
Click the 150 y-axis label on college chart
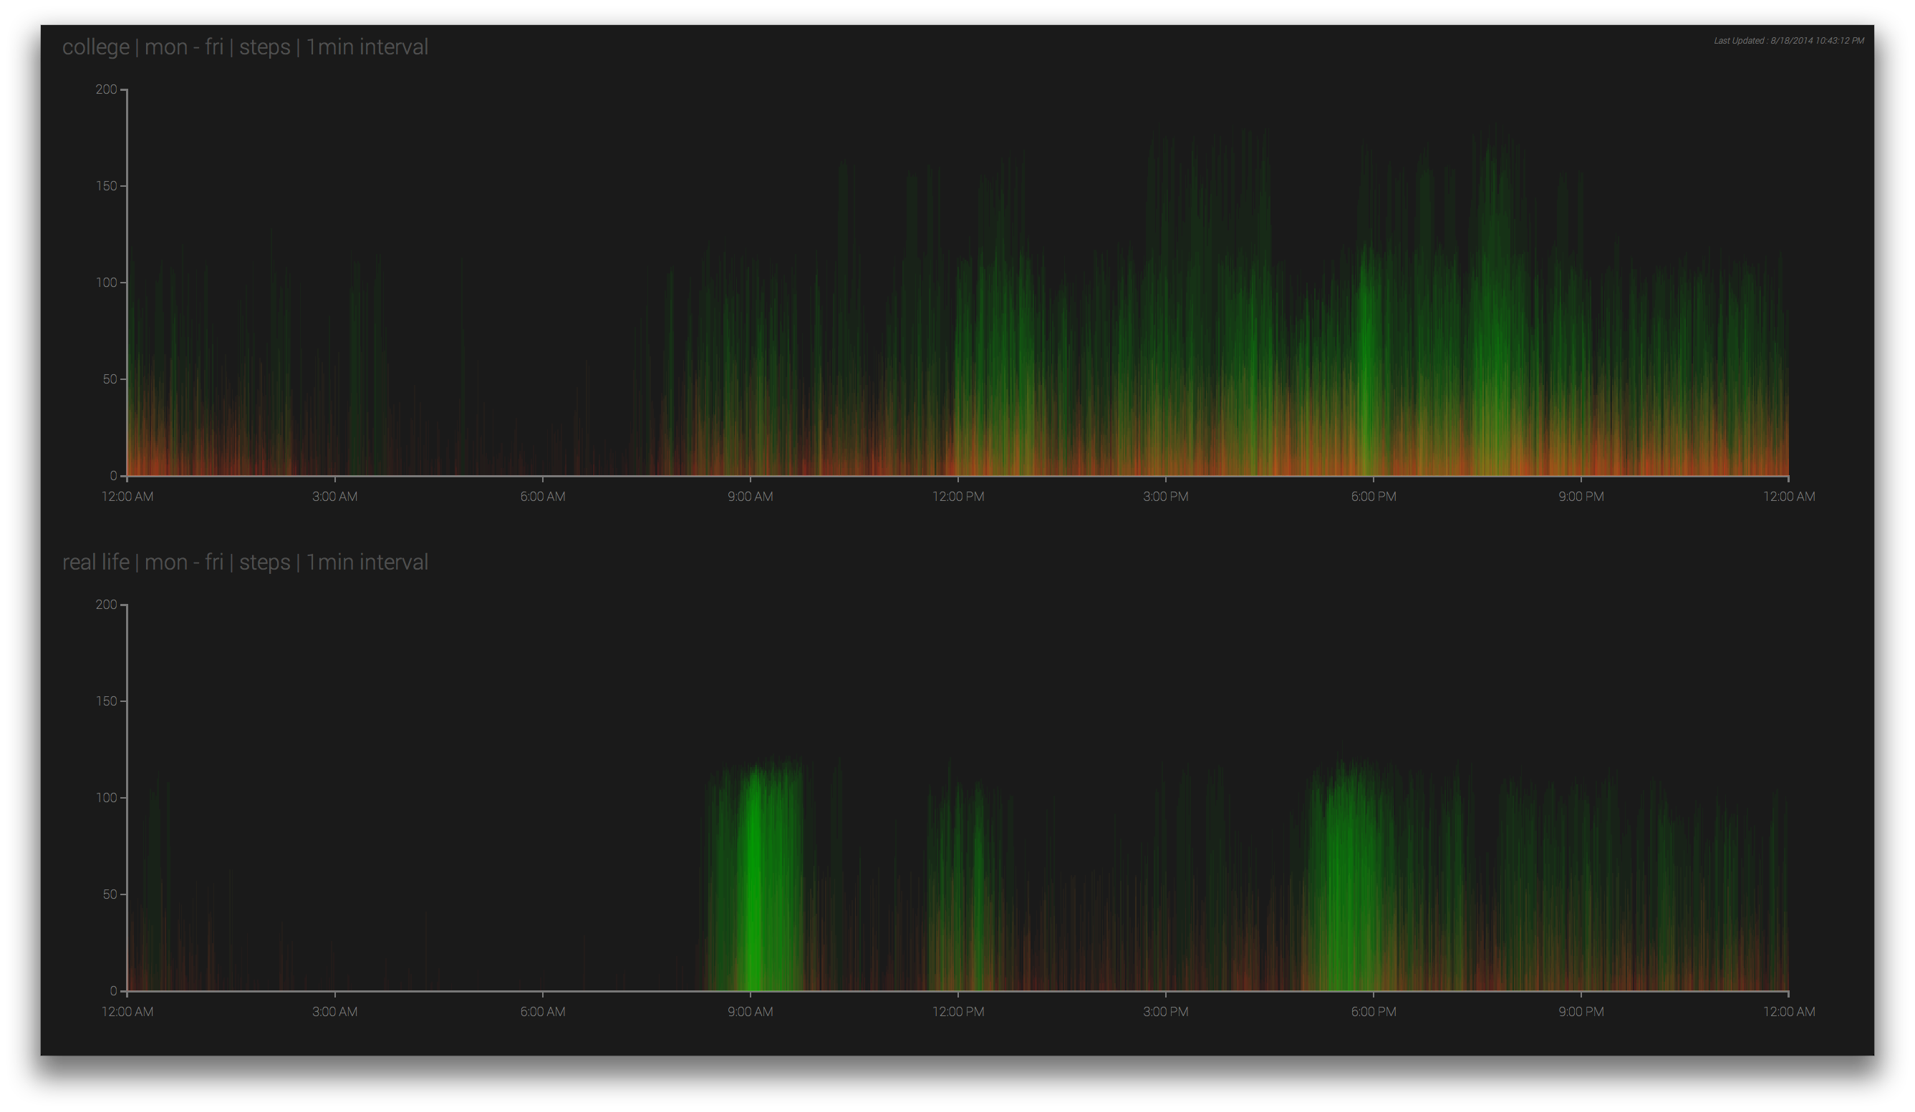107,186
